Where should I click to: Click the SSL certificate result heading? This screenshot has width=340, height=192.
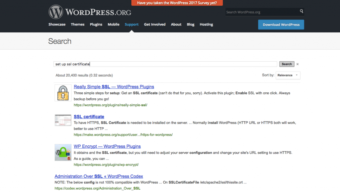coord(89,117)
